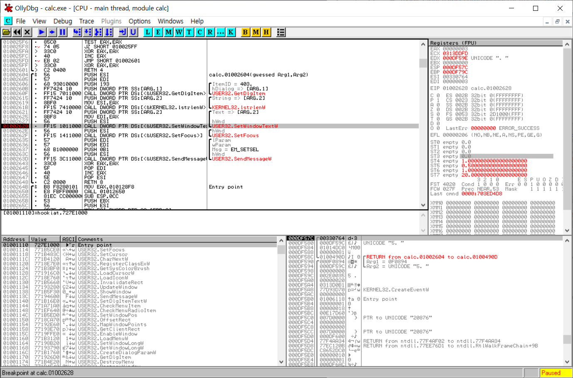Restart the debugged program (rewind icon)
Image resolution: width=573 pixels, height=378 pixels.
pos(17,32)
